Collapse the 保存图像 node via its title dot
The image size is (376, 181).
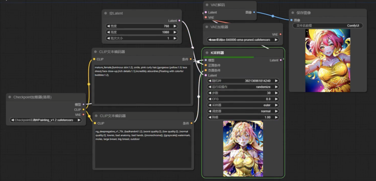click(293, 13)
